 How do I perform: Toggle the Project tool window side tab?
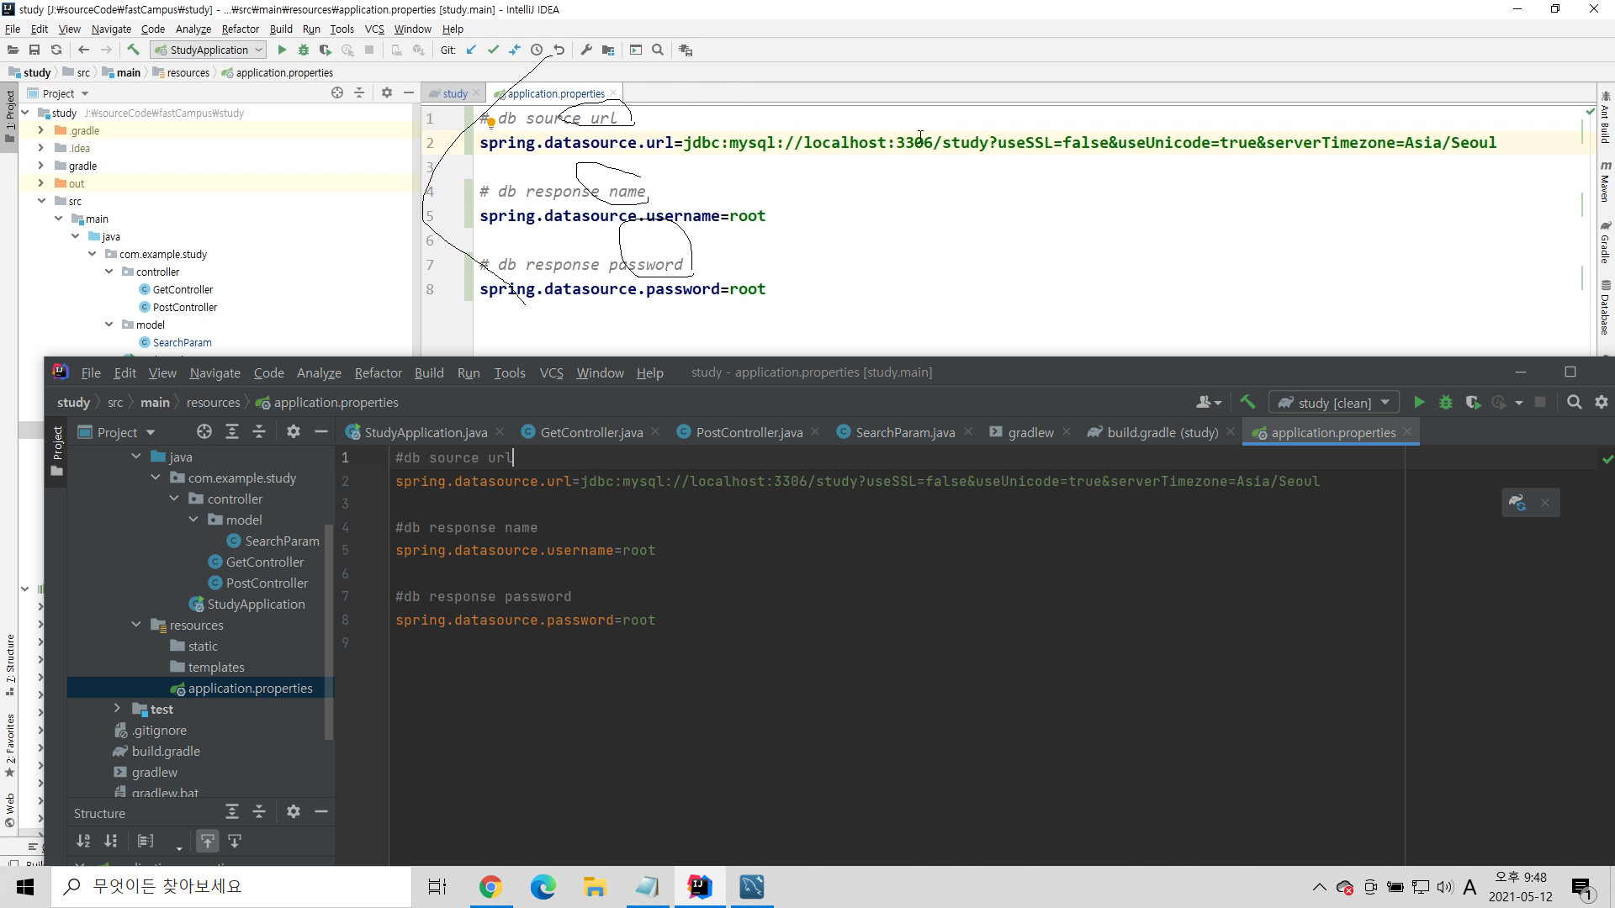click(57, 444)
